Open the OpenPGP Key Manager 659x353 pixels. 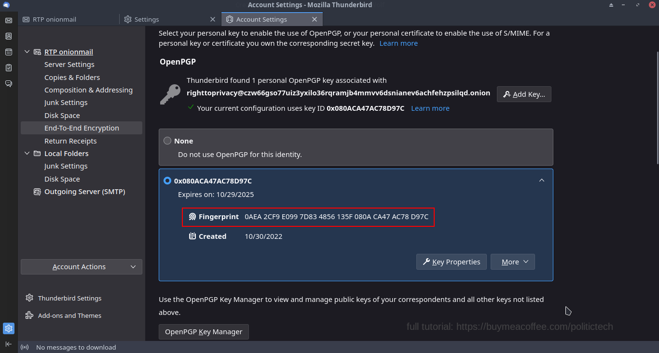[204, 332]
